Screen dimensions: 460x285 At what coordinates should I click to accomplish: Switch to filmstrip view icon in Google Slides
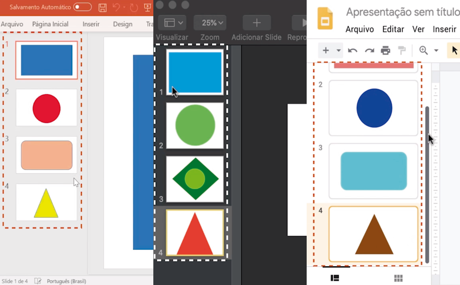pos(335,278)
